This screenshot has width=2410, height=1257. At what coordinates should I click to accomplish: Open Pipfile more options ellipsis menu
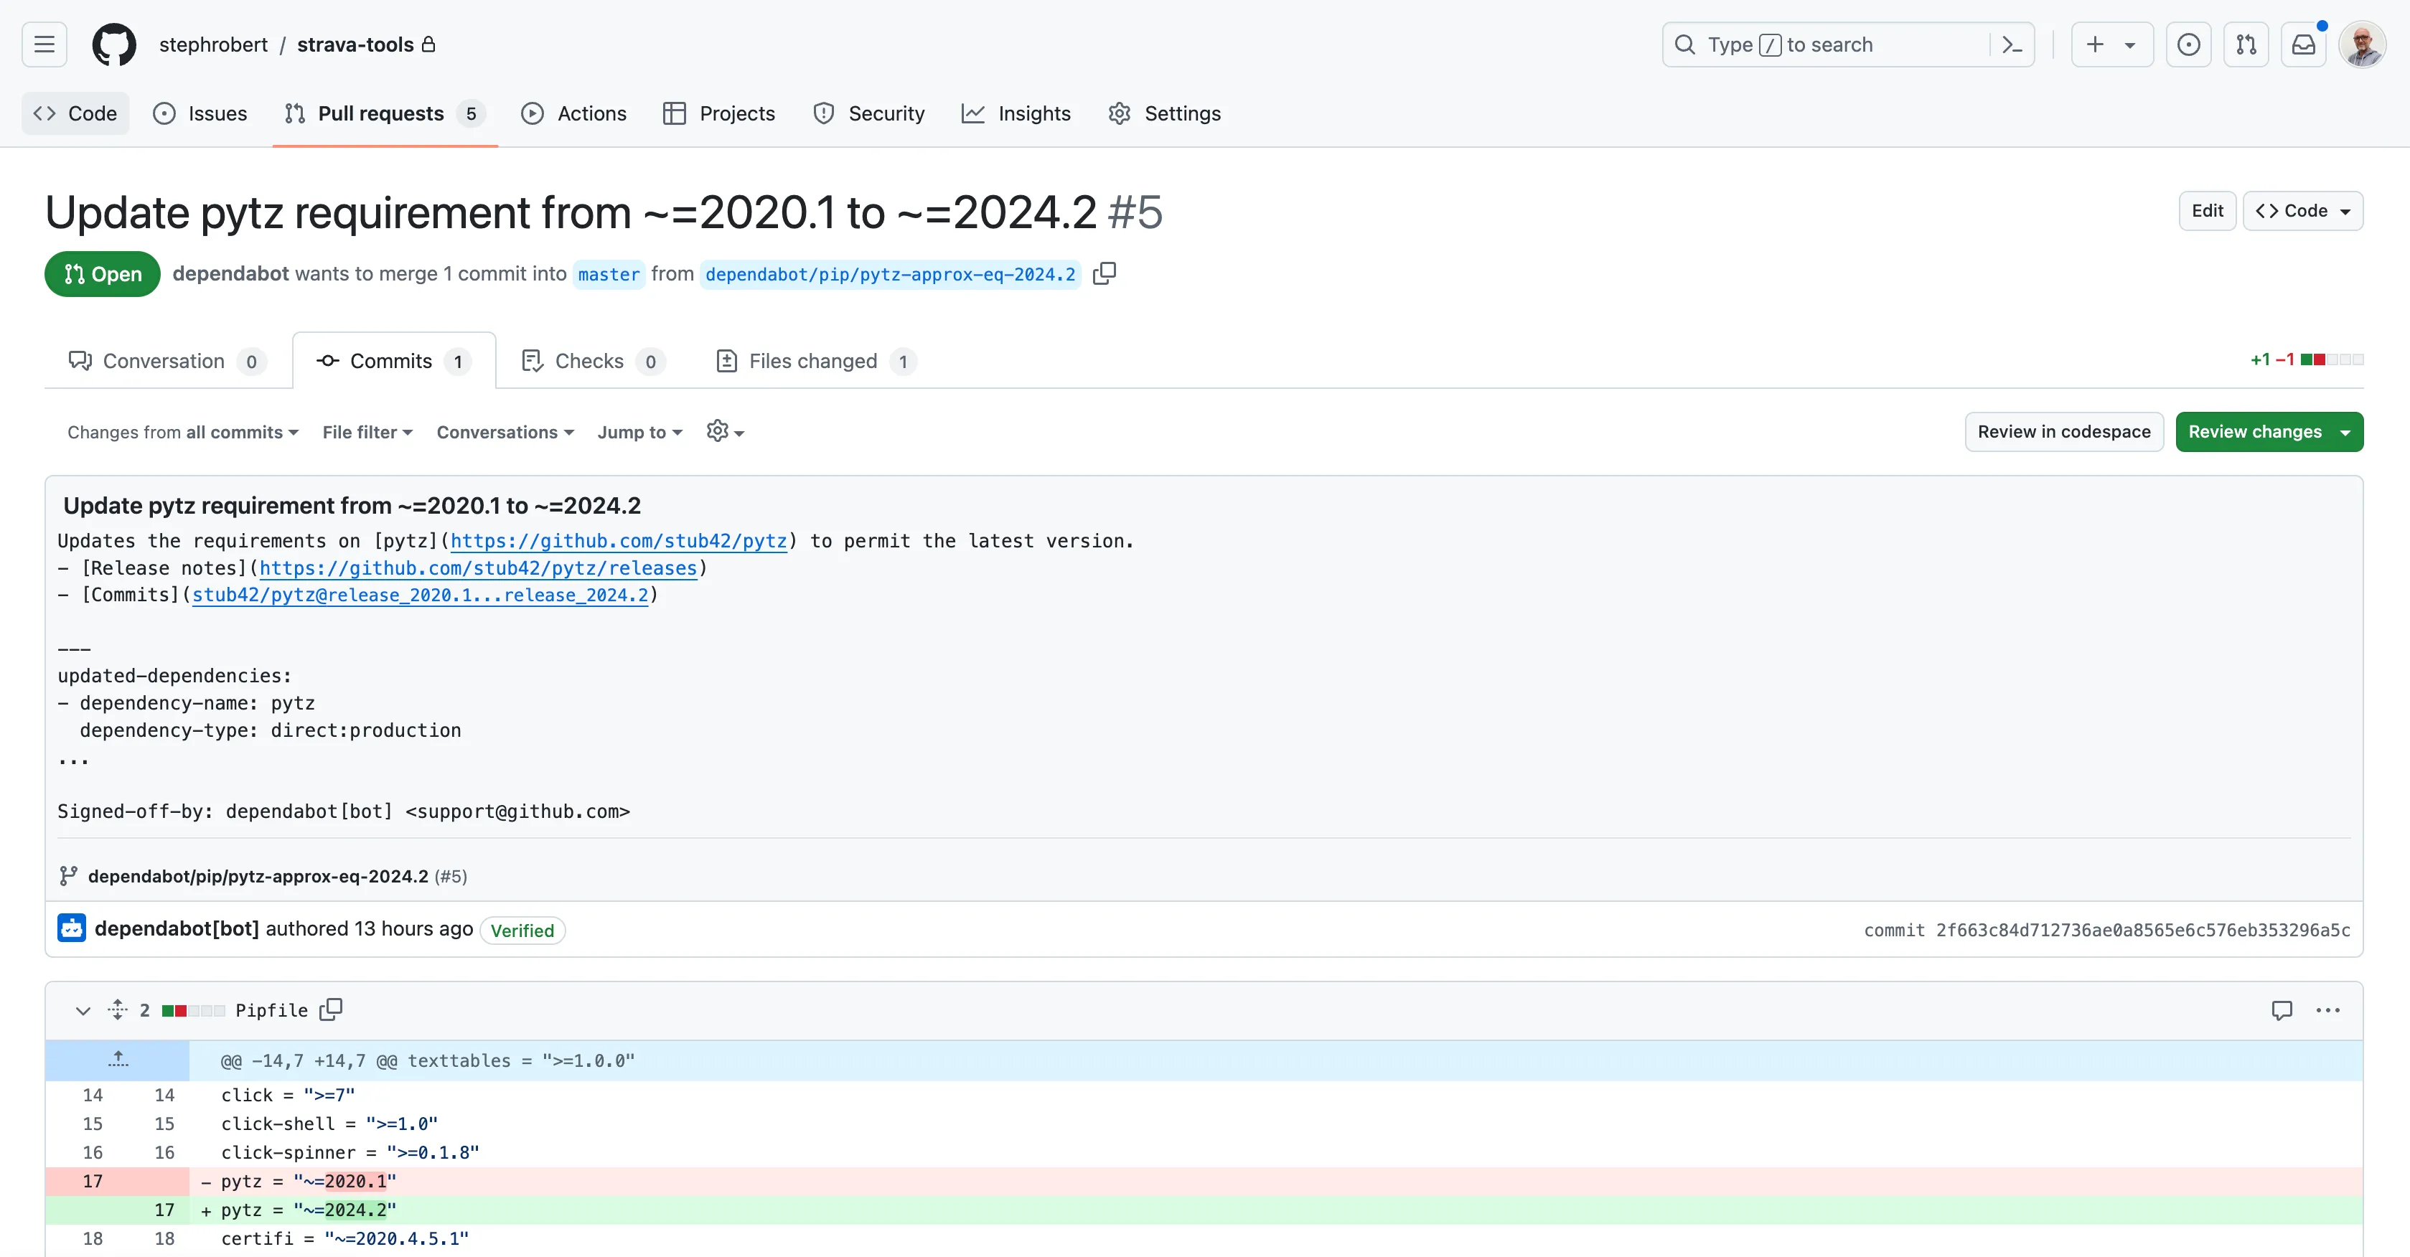pyautogui.click(x=2327, y=1010)
